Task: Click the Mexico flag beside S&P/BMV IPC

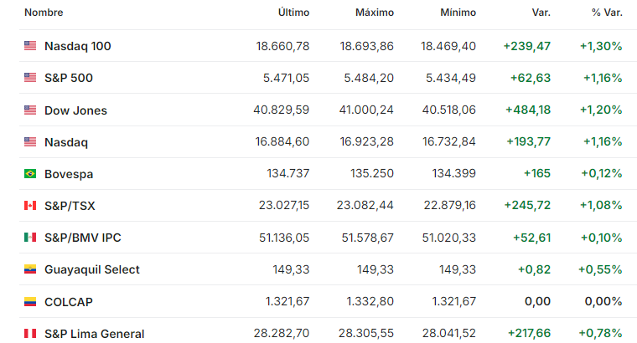Action: click(30, 238)
